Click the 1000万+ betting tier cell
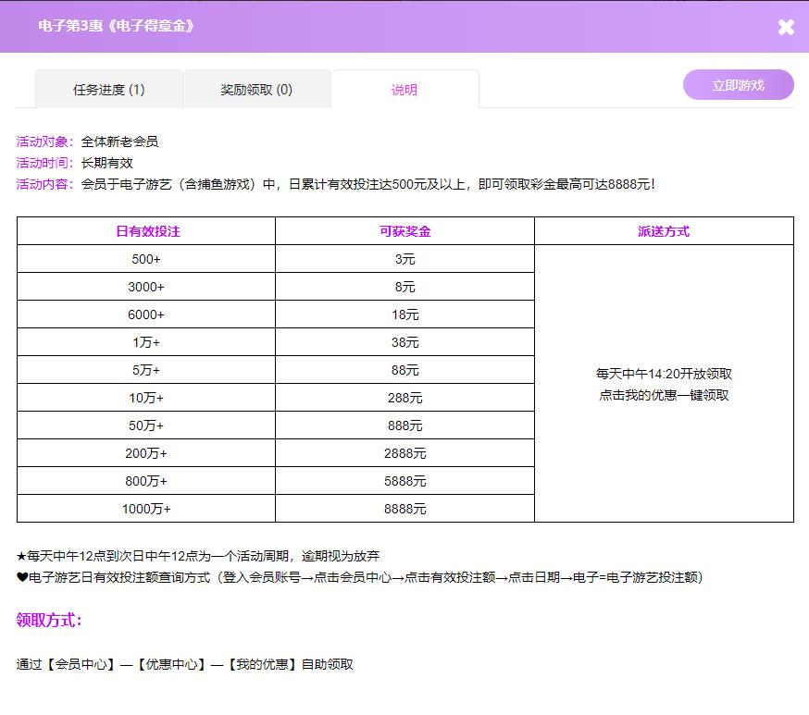809x715 pixels. pos(146,509)
